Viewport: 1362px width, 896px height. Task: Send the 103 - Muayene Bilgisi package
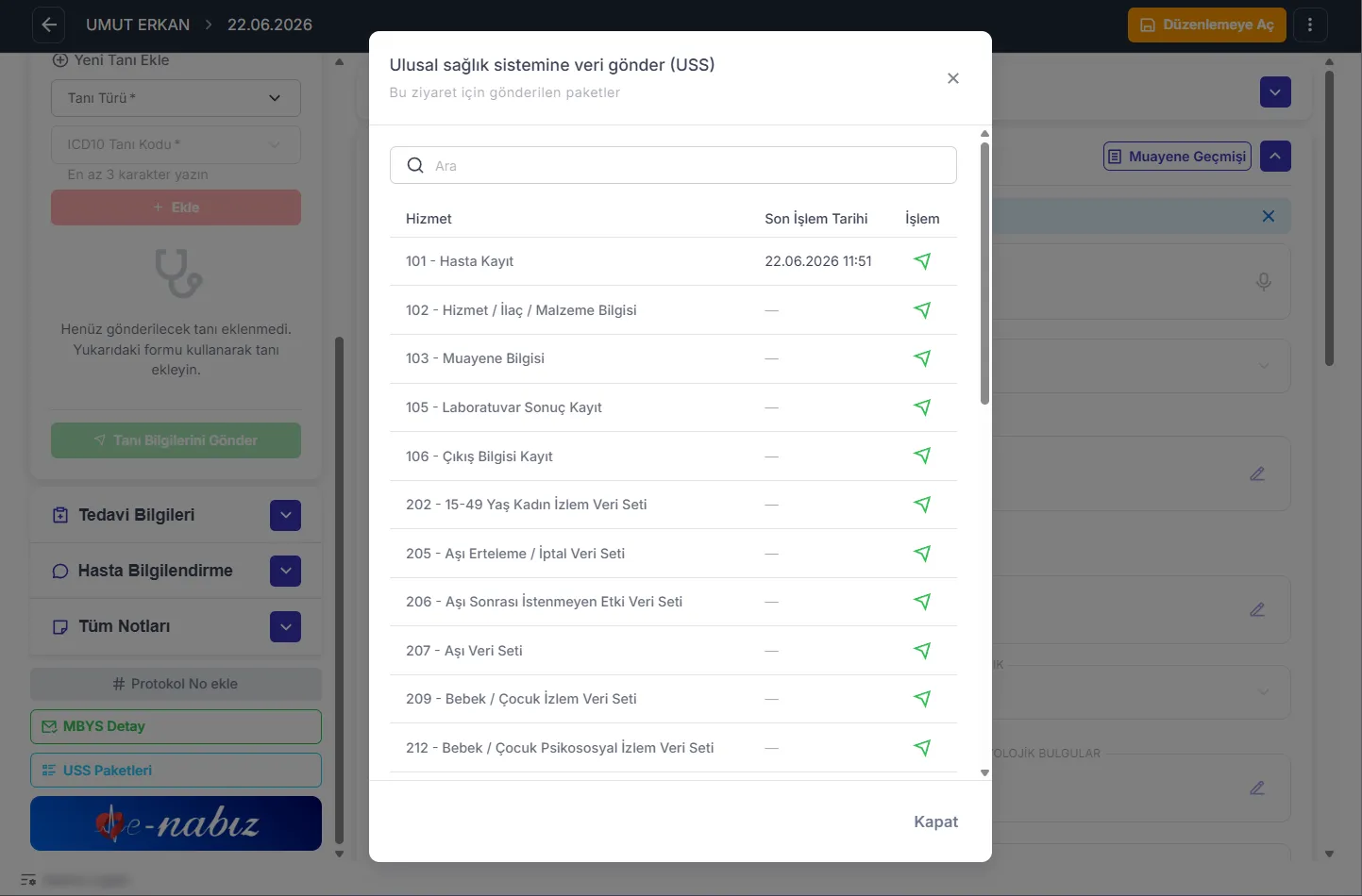click(x=922, y=358)
